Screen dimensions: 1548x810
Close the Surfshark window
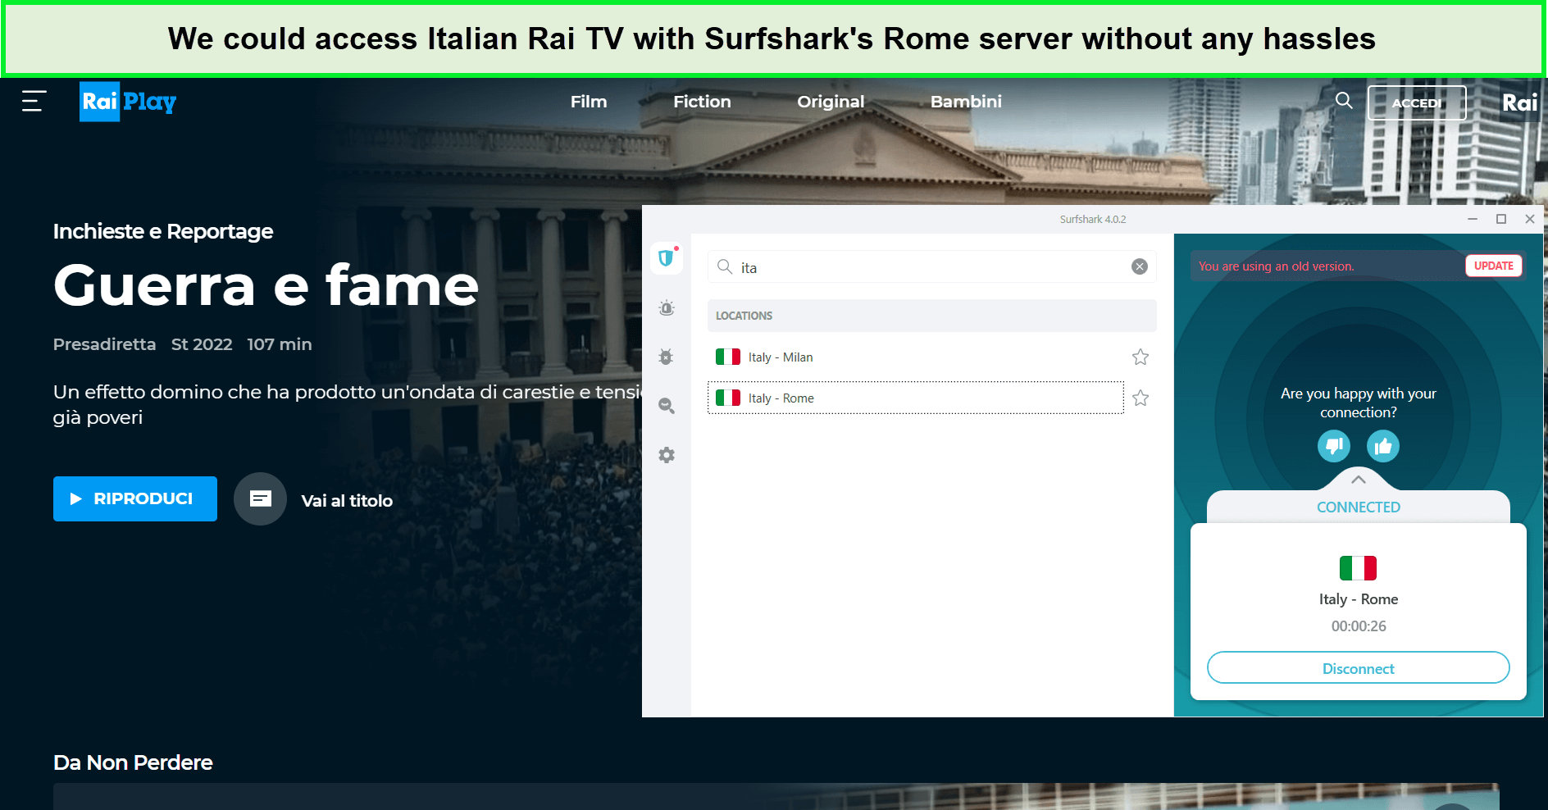pyautogui.click(x=1530, y=219)
